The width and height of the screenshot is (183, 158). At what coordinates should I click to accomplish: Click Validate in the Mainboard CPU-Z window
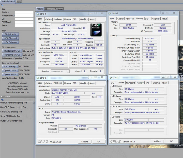click(x=84, y=141)
